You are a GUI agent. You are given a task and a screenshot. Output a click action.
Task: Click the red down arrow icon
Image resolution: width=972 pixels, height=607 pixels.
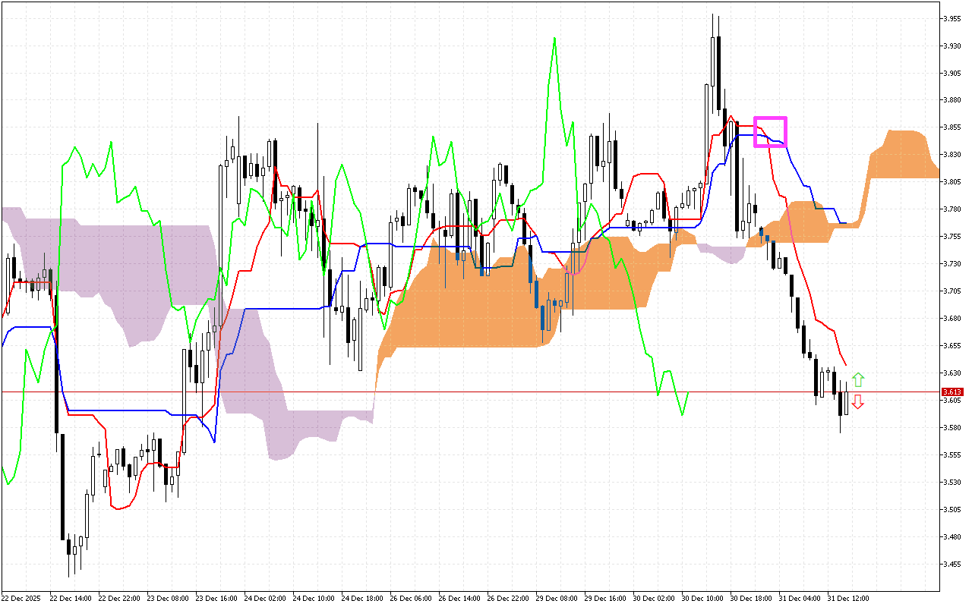pyautogui.click(x=857, y=402)
